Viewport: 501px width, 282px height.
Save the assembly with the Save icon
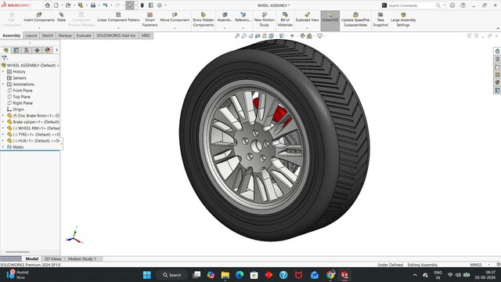81,5
